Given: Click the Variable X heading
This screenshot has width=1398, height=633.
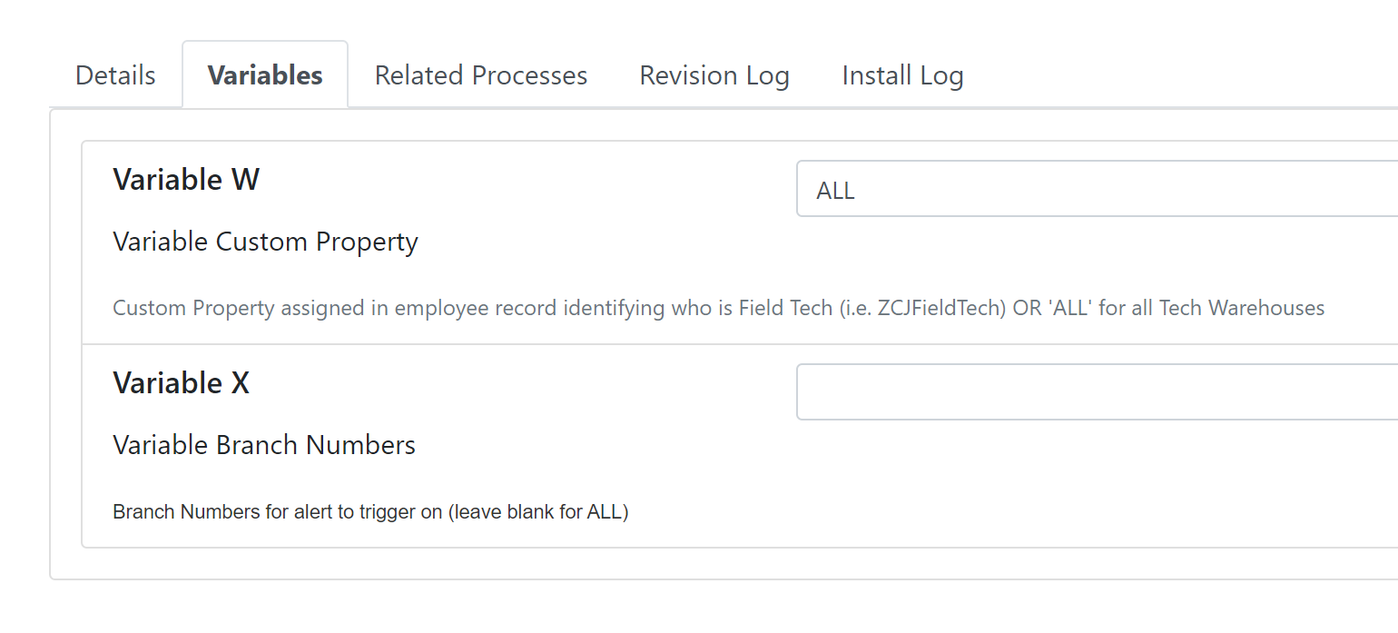Looking at the screenshot, I should click(x=181, y=383).
